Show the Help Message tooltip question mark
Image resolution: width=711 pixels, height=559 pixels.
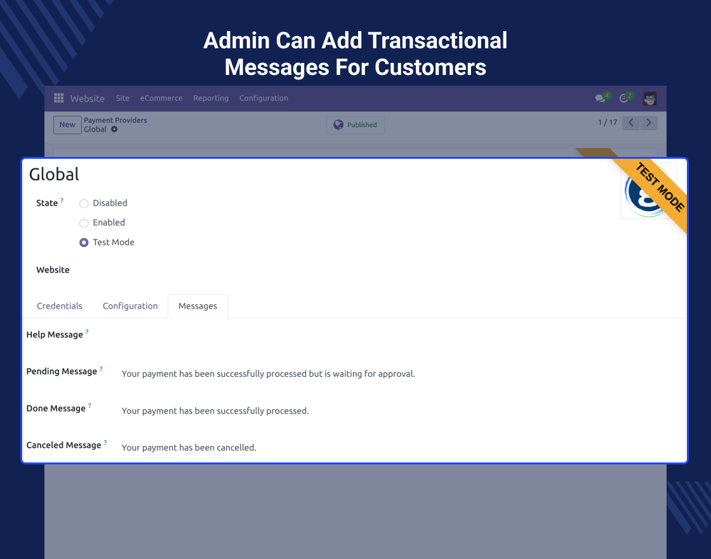[x=87, y=332]
